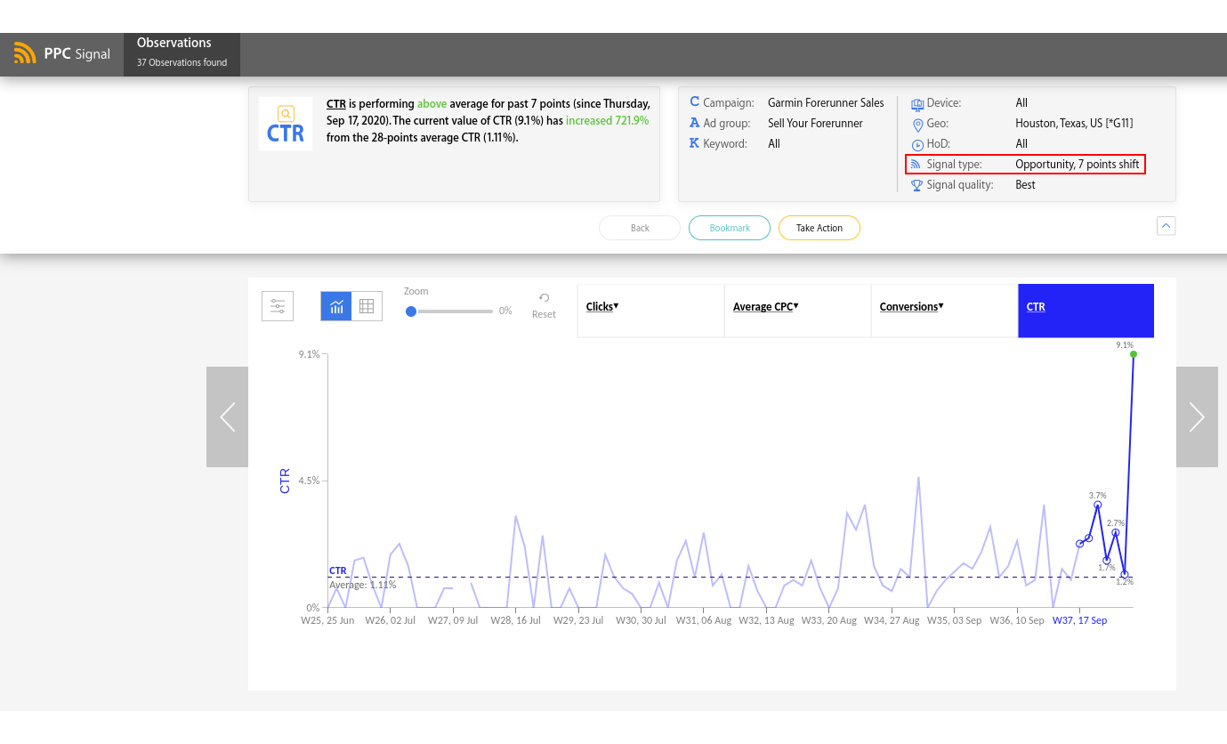Click the Ad group A icon

pos(695,123)
